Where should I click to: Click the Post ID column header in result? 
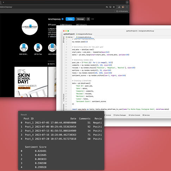click(28, 119)
